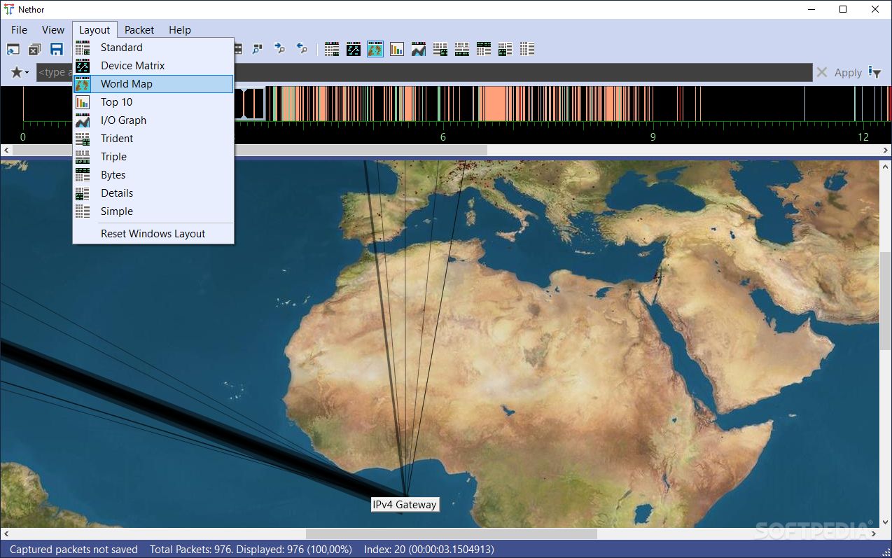Toggle the highlighted World Map toolbar icon
Viewport: 892px width, 558px height.
tap(375, 49)
